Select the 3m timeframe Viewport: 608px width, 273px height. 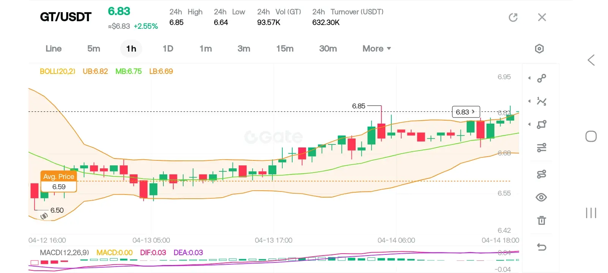pyautogui.click(x=244, y=49)
